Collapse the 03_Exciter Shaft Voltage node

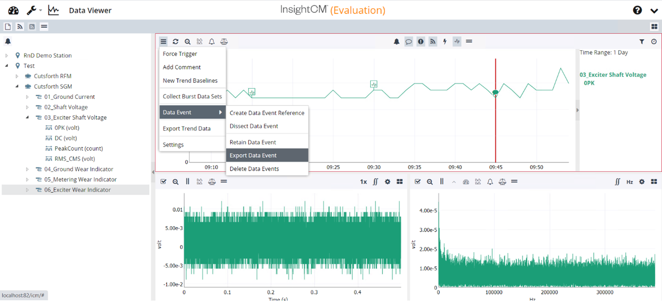[27, 117]
